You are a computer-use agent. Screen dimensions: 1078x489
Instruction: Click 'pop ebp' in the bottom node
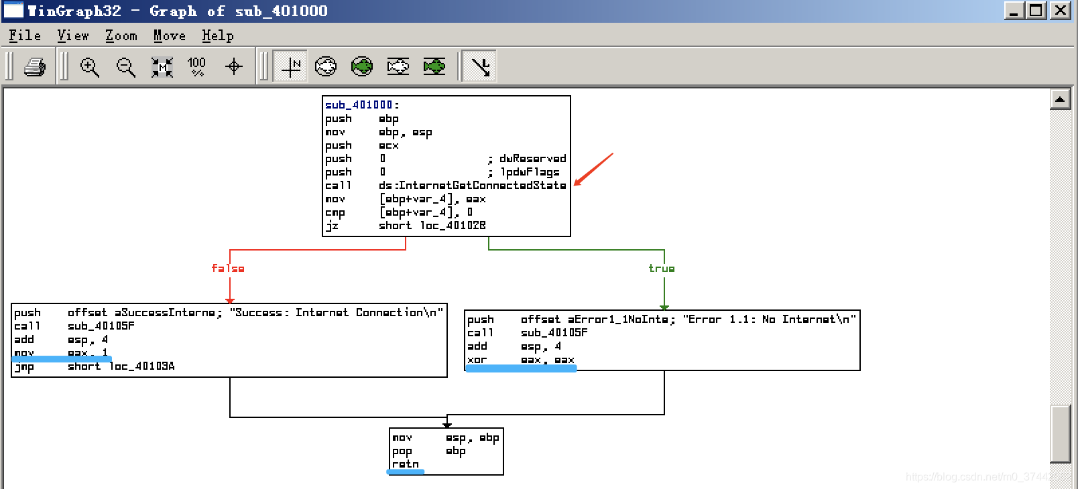click(429, 451)
